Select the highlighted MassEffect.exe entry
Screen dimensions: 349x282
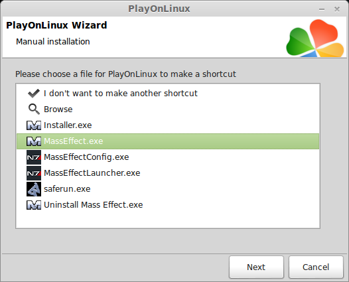168,141
